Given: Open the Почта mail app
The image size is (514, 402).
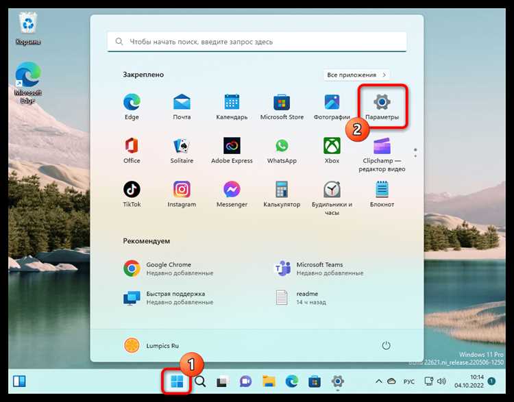Looking at the screenshot, I should coord(182,107).
